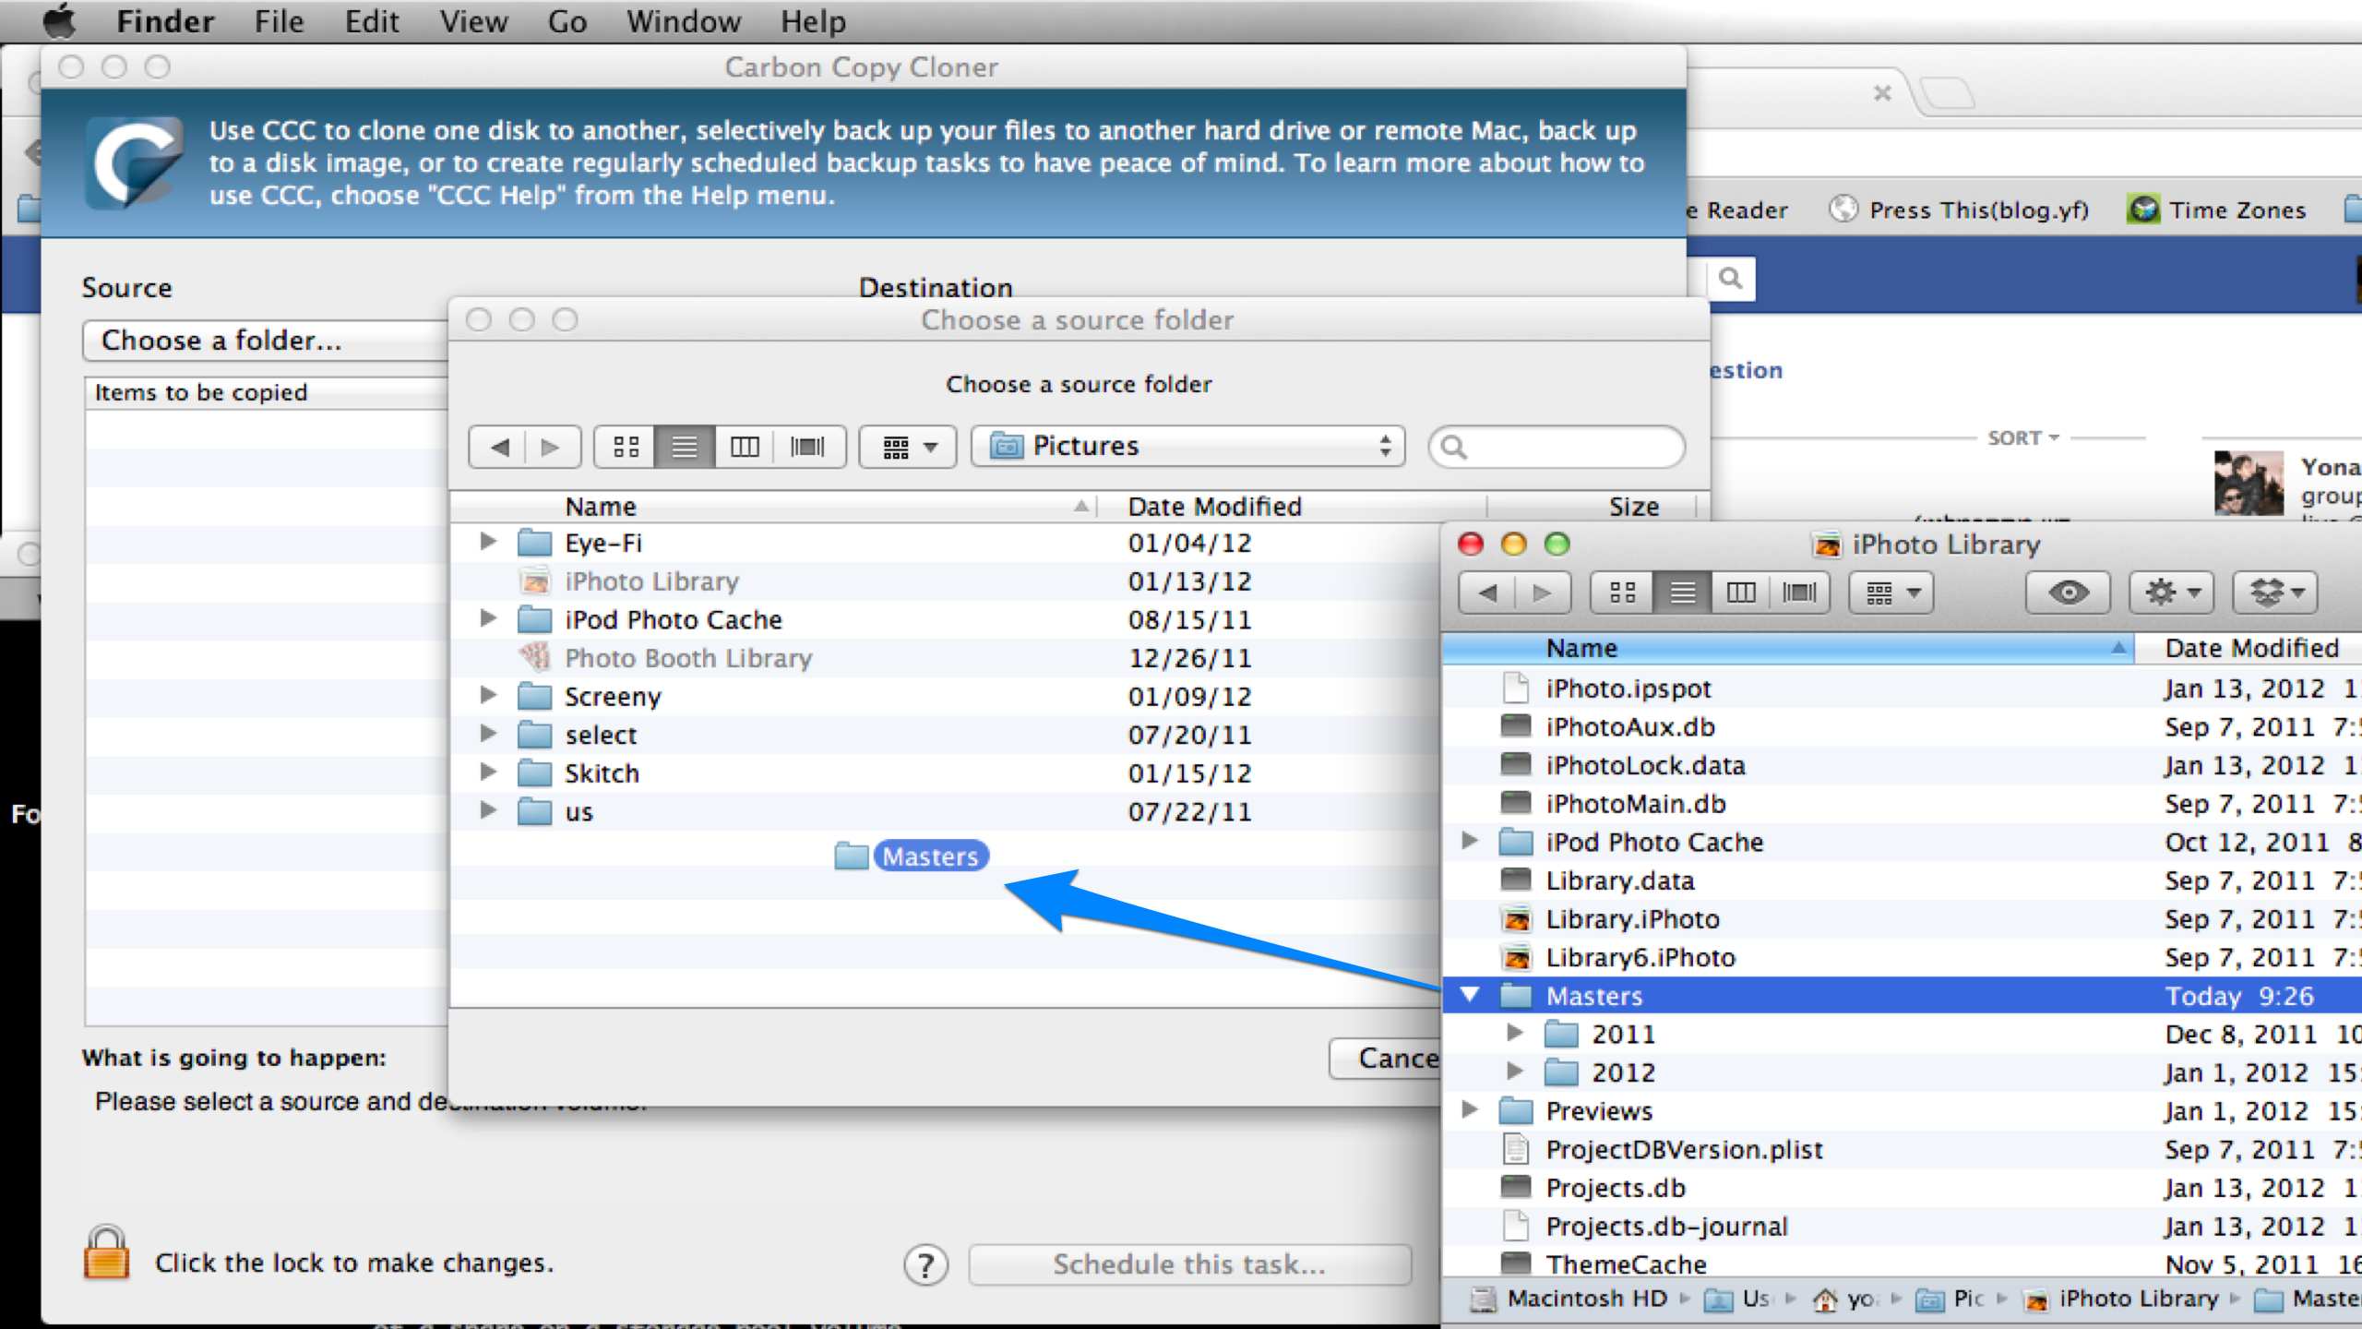Select list view in iPhoto Library window

coord(1682,593)
